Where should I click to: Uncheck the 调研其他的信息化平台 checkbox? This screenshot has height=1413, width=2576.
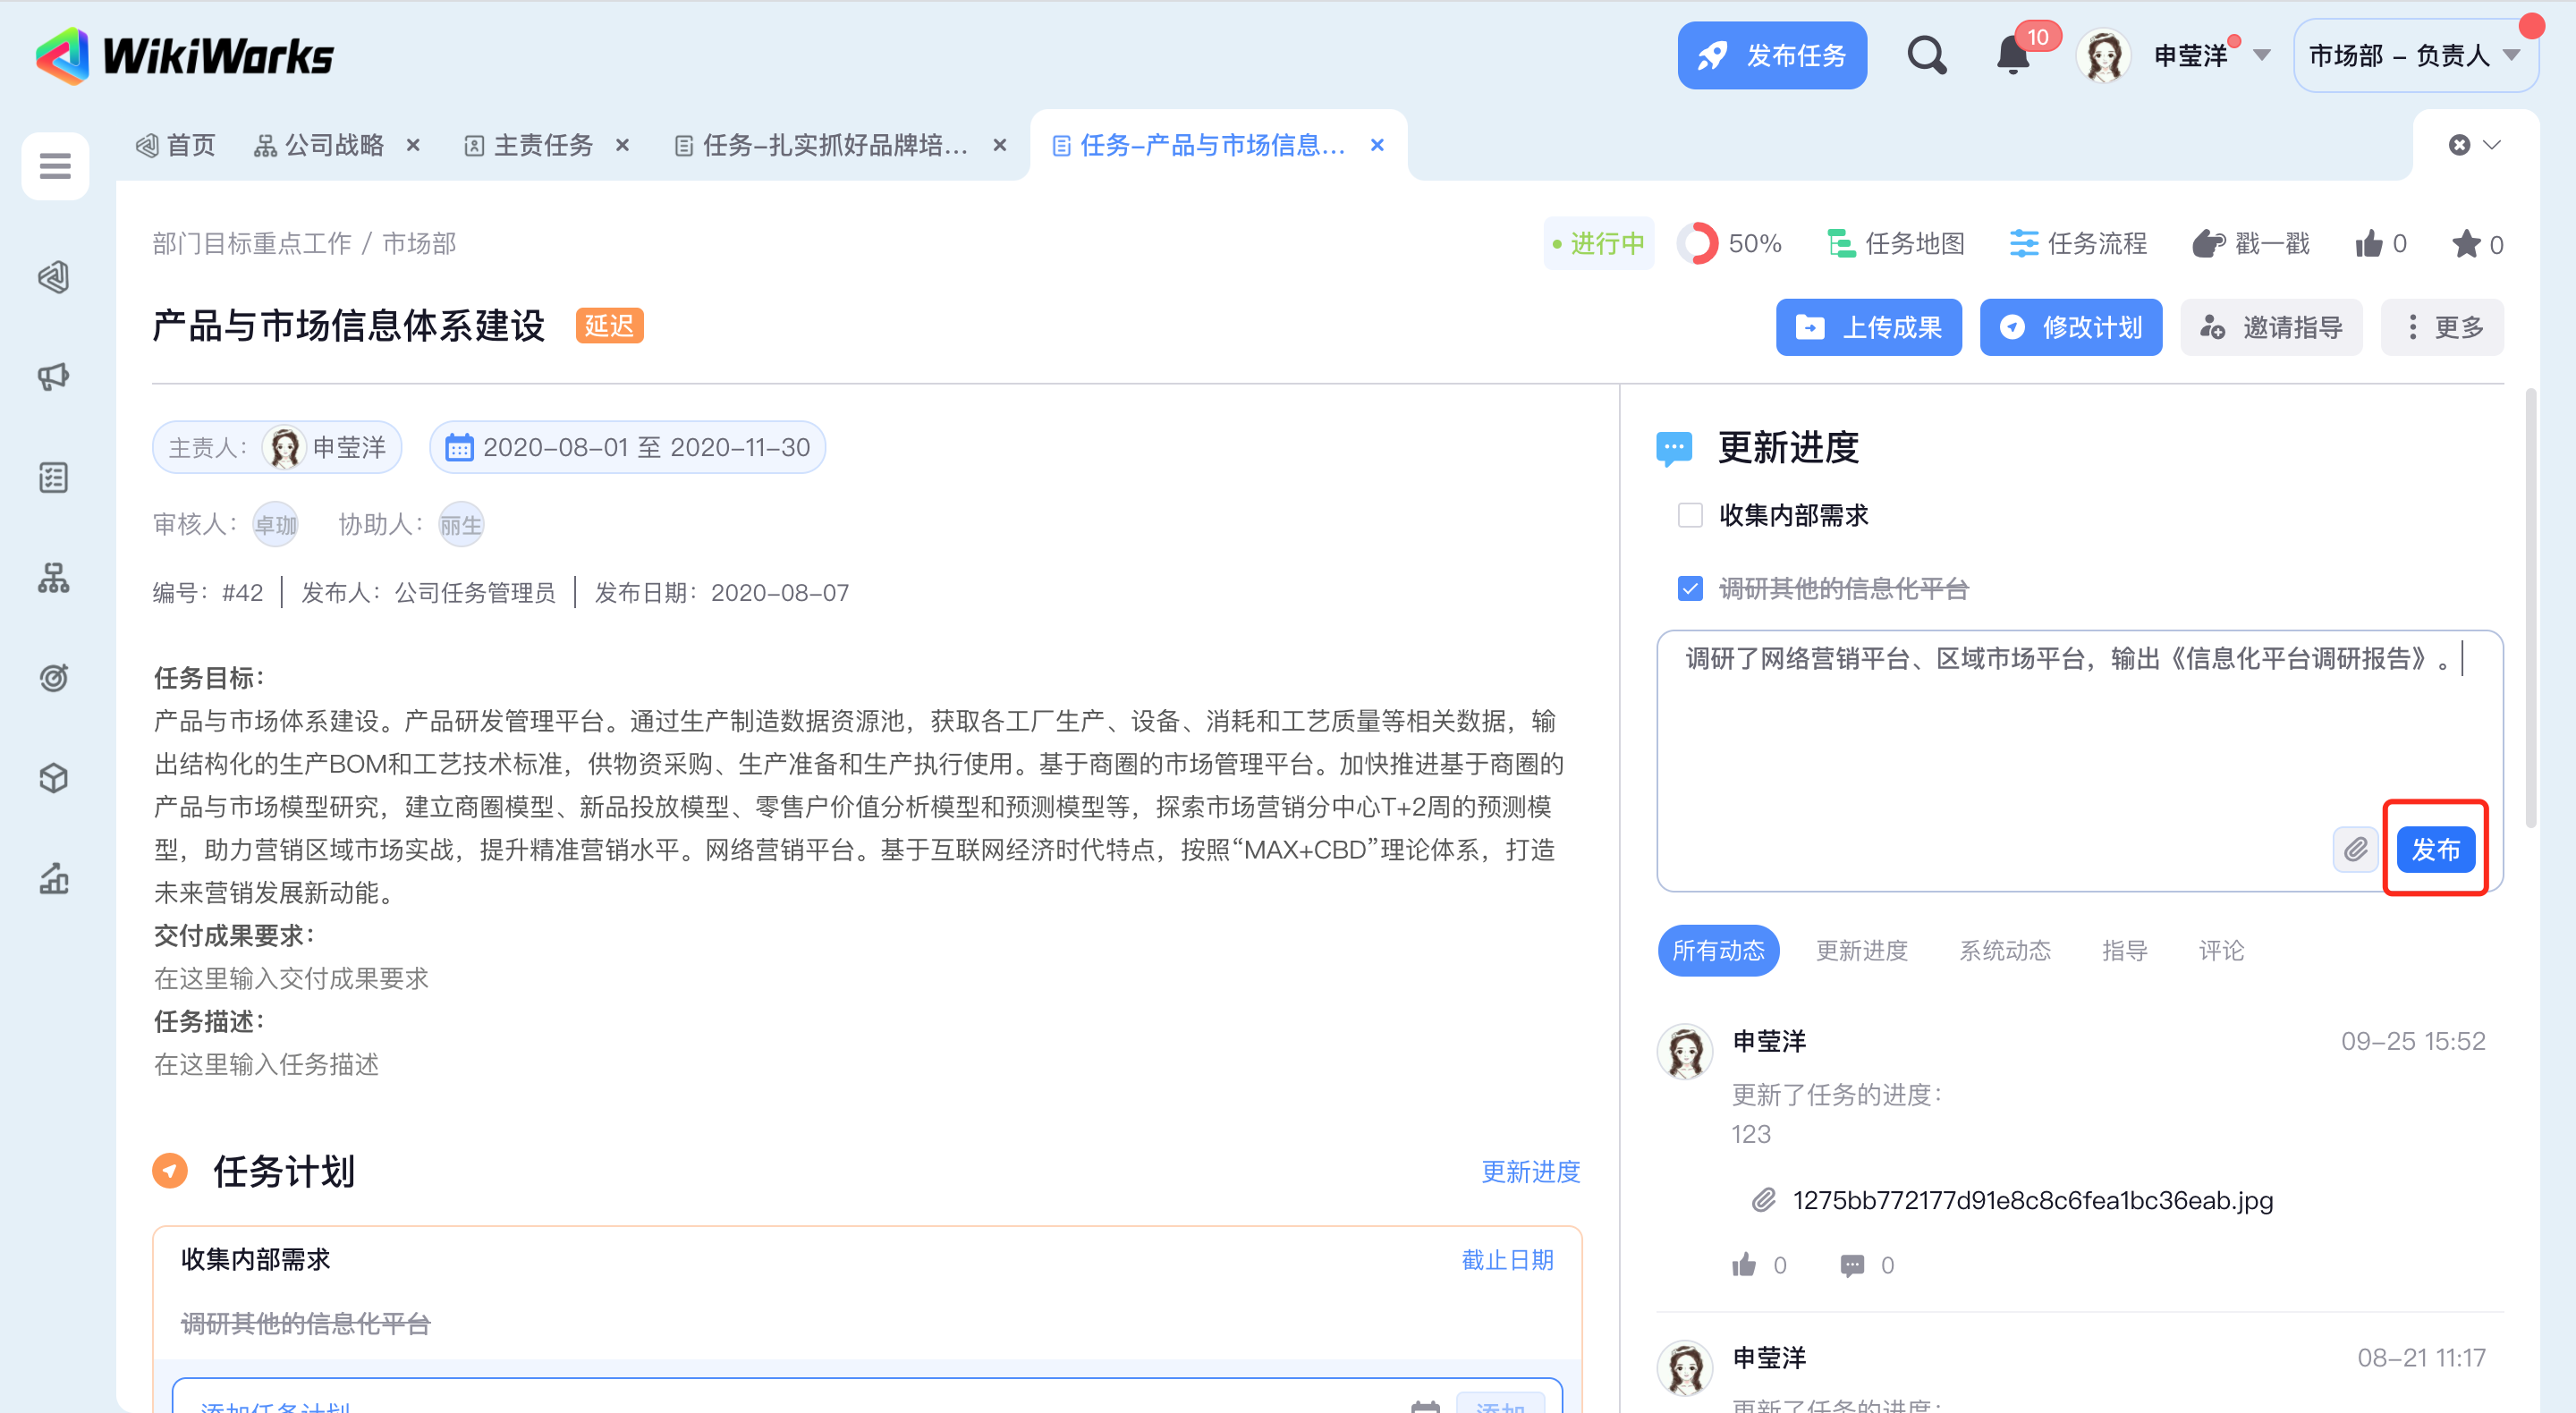point(1690,589)
